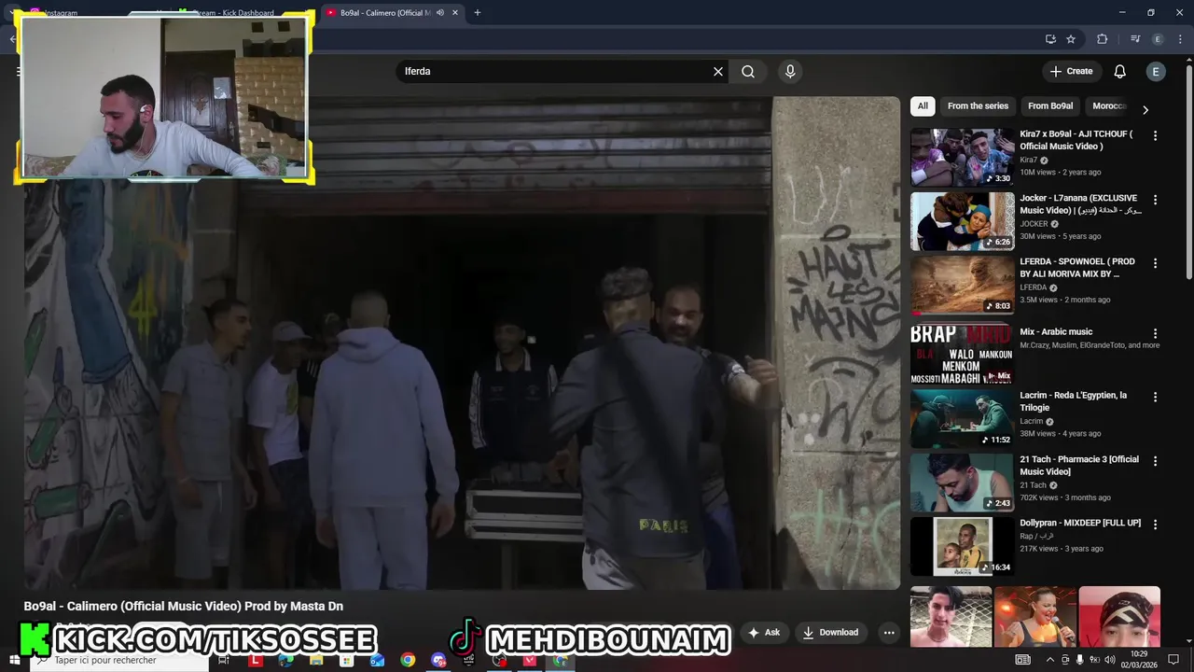The image size is (1194, 672).
Task: Open Lacrim - Reda L'Egyptien title link
Action: point(1073,401)
